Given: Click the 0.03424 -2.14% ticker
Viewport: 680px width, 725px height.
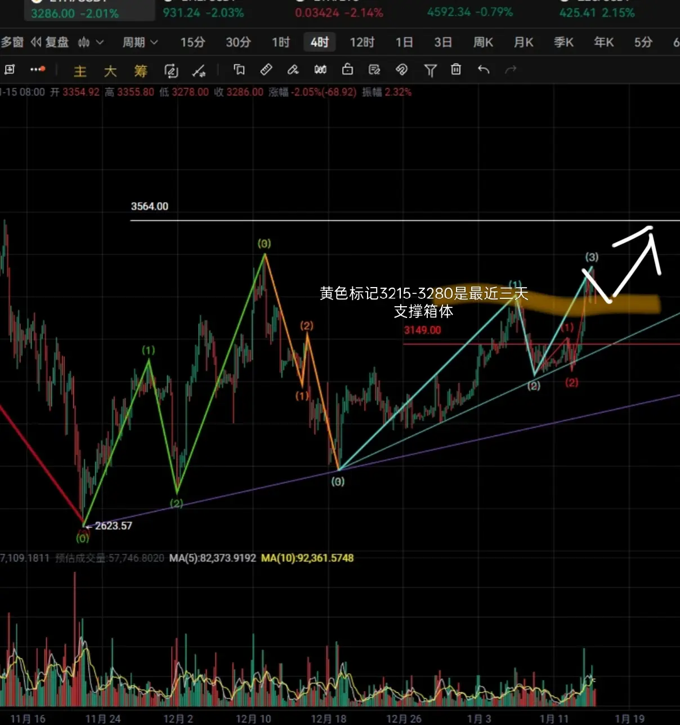Looking at the screenshot, I should tap(339, 12).
